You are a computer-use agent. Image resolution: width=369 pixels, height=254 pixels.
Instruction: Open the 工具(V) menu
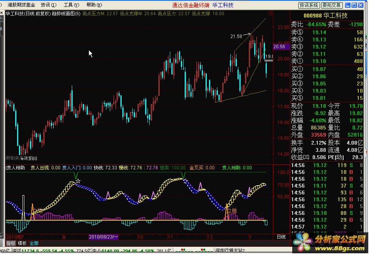click(71, 5)
